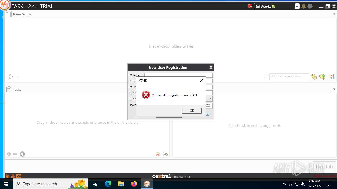Click the minus icon in Tasks panel

coord(15,154)
